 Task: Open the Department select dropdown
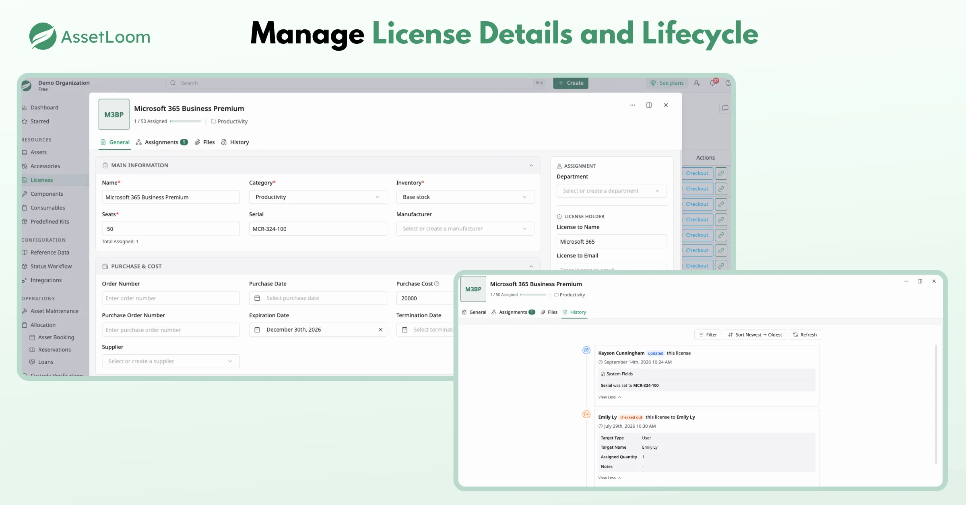pyautogui.click(x=611, y=191)
